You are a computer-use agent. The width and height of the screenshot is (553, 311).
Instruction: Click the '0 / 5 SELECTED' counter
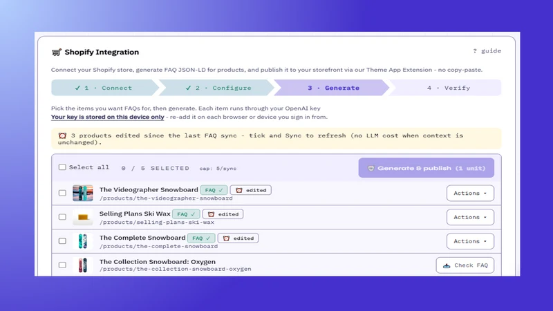pyautogui.click(x=155, y=168)
